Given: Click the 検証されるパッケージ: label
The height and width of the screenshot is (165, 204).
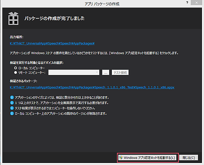Looking at the screenshot, I should click(x=23, y=81).
